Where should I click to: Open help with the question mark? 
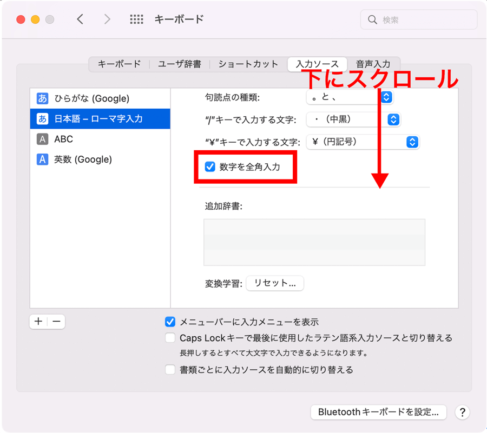coord(462,412)
